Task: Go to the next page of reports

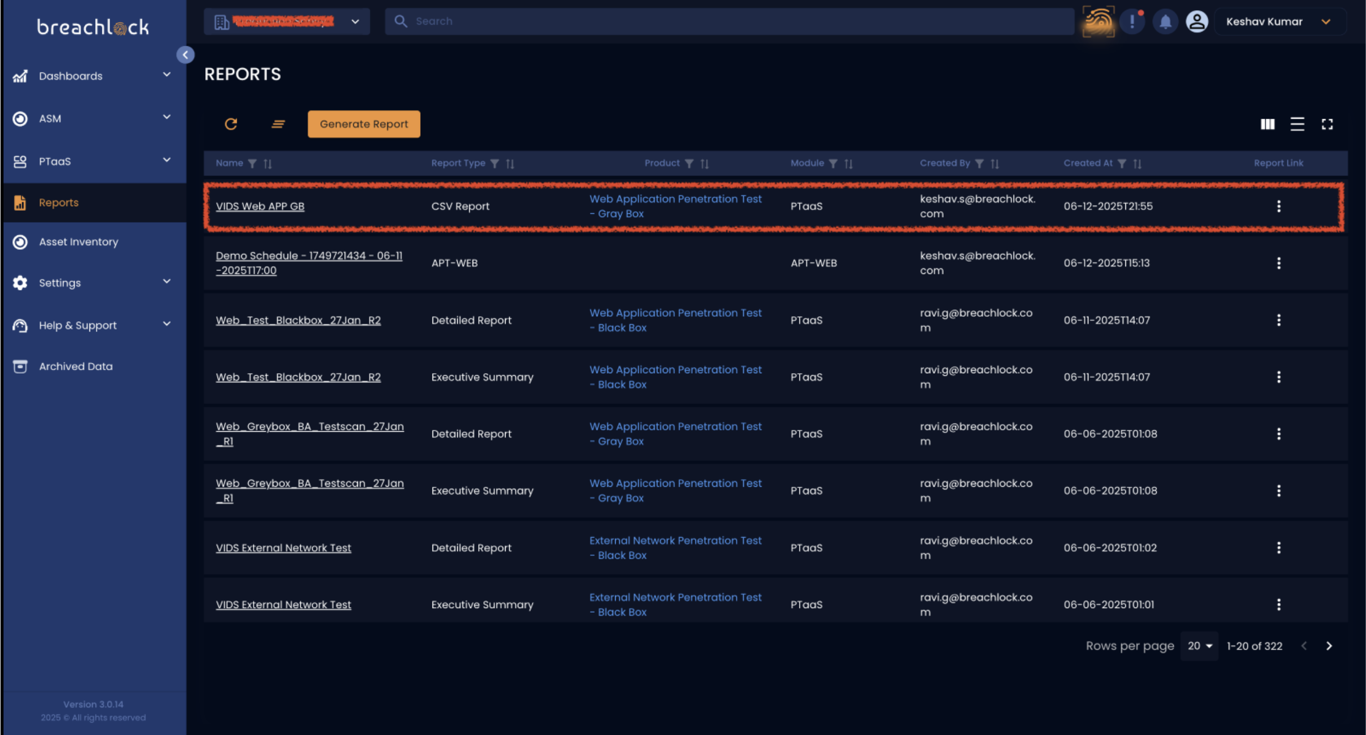Action: tap(1329, 646)
